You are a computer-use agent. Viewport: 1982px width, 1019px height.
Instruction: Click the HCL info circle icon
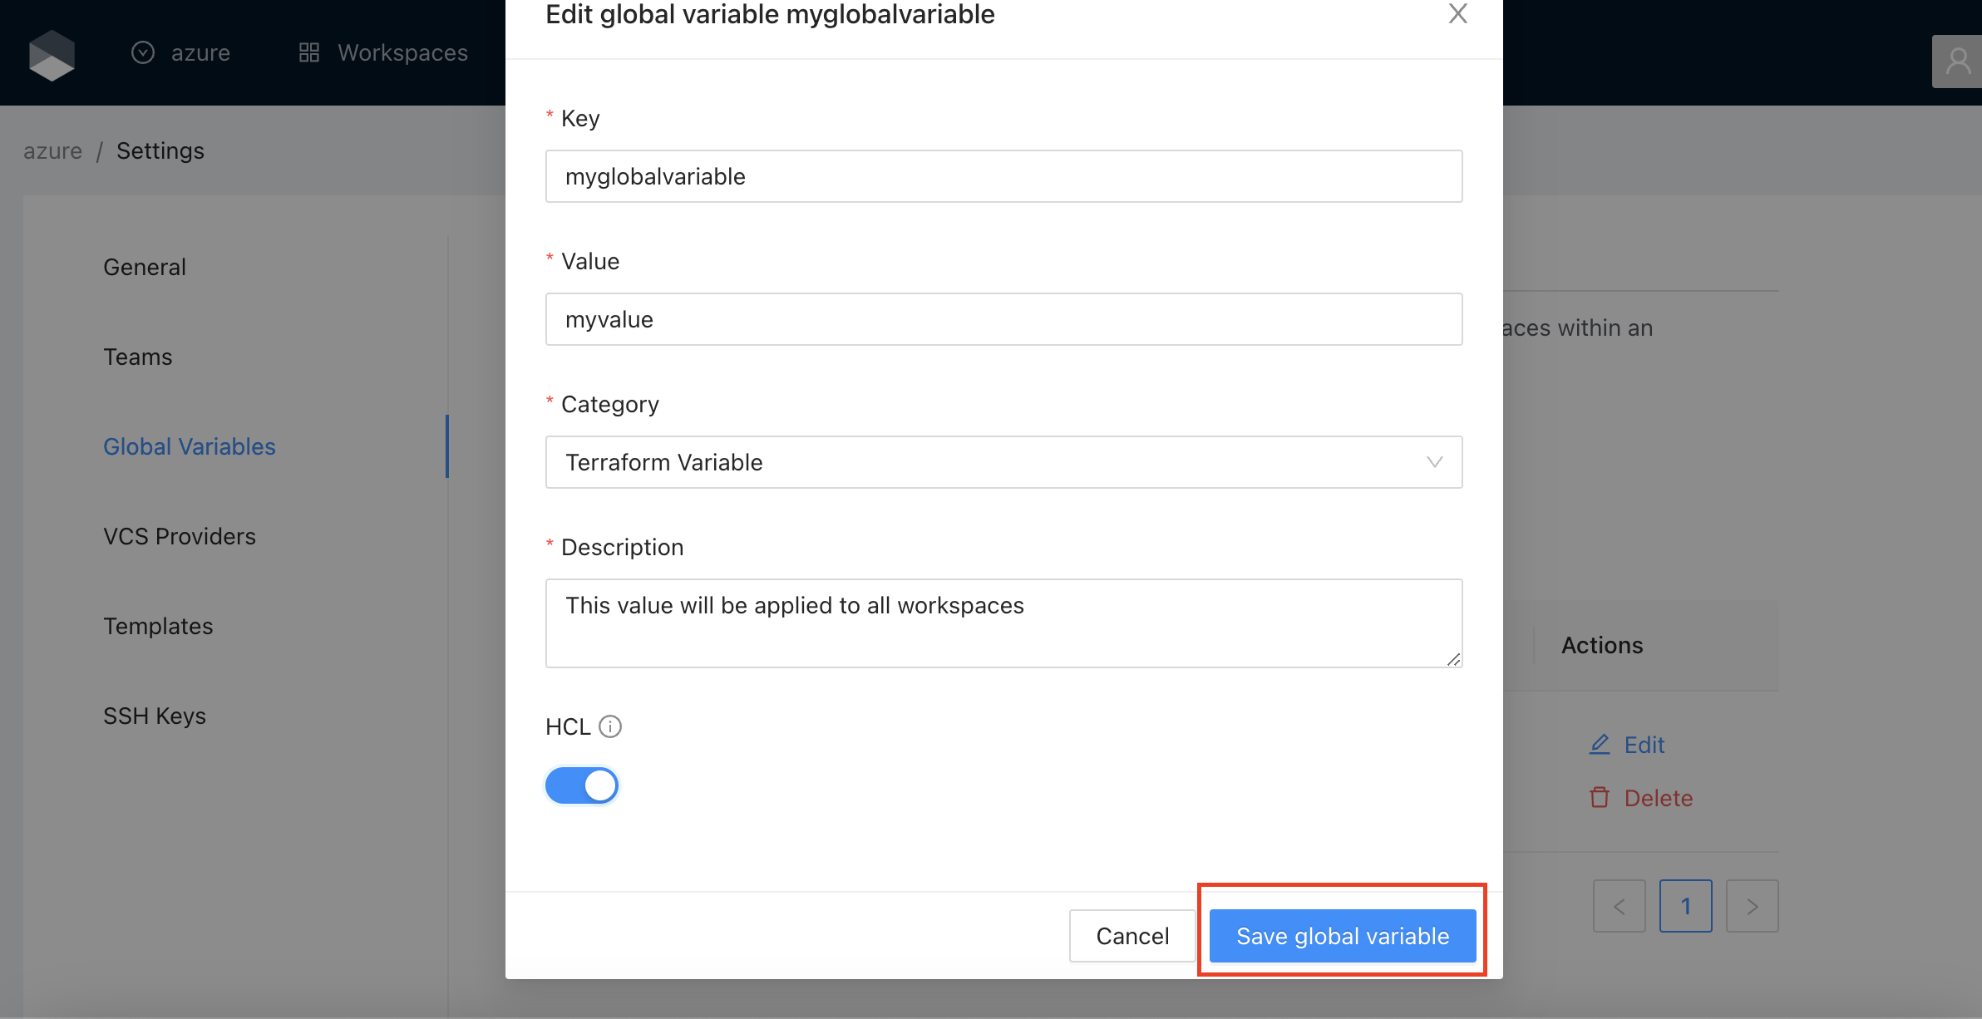[610, 726]
